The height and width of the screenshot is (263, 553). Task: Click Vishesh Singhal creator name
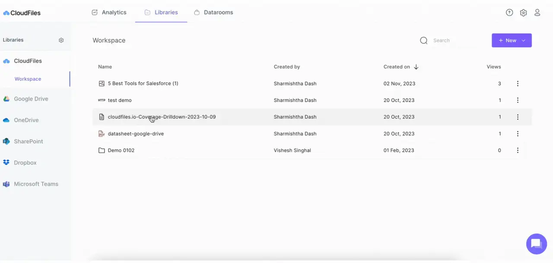point(292,151)
